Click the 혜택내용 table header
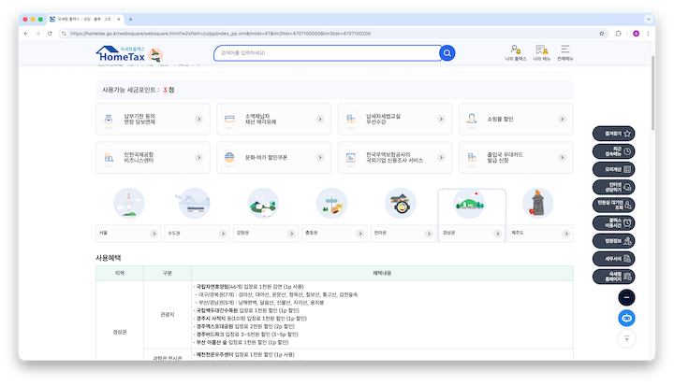The height and width of the screenshot is (385, 674). (382, 273)
